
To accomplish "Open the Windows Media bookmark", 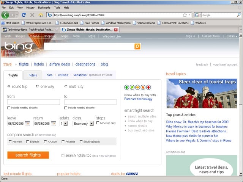I will tap(144, 23).
